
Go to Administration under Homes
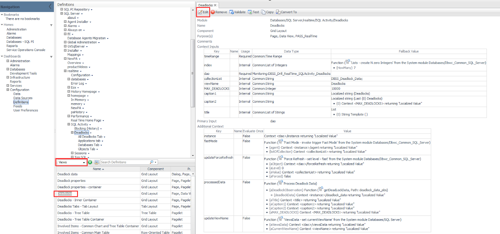(x=17, y=29)
